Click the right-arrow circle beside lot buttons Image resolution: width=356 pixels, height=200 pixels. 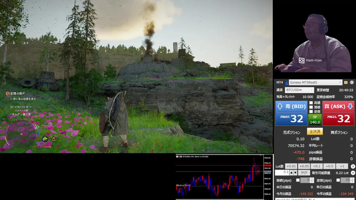353,166
